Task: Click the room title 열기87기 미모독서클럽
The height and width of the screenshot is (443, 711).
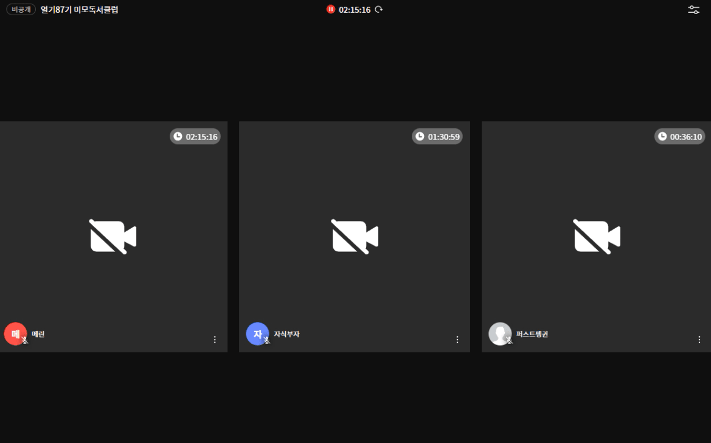Action: (79, 10)
